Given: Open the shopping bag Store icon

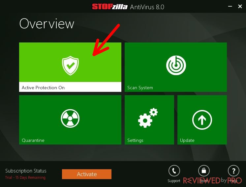Looking at the screenshot, I should (204, 171).
